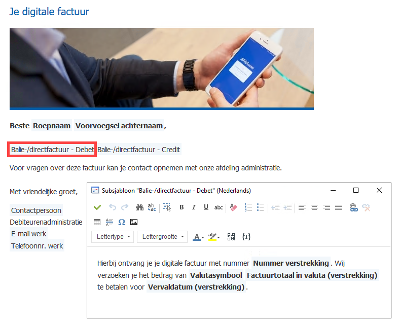Toggle underline formatting
Viewport: 397px width, 324px height.
[x=206, y=207]
